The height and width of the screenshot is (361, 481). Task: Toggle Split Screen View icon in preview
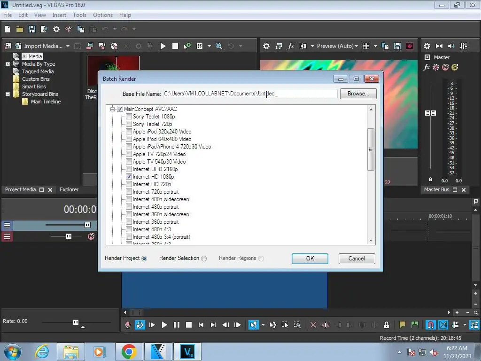303,46
